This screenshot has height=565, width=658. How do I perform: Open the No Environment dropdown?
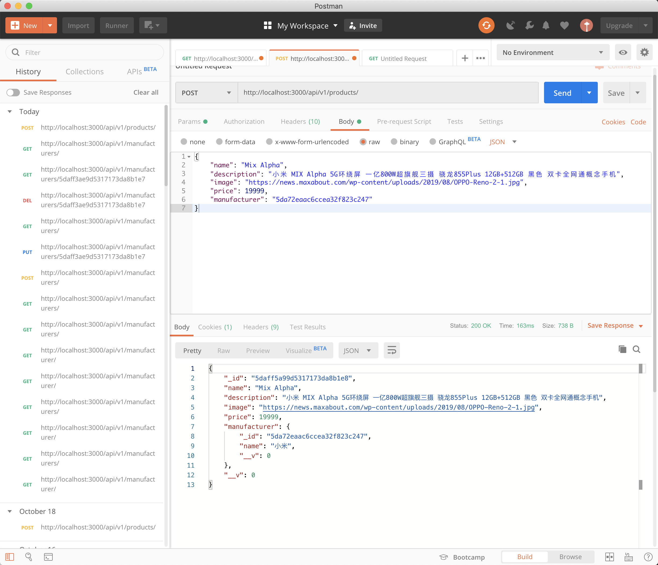[x=552, y=52]
